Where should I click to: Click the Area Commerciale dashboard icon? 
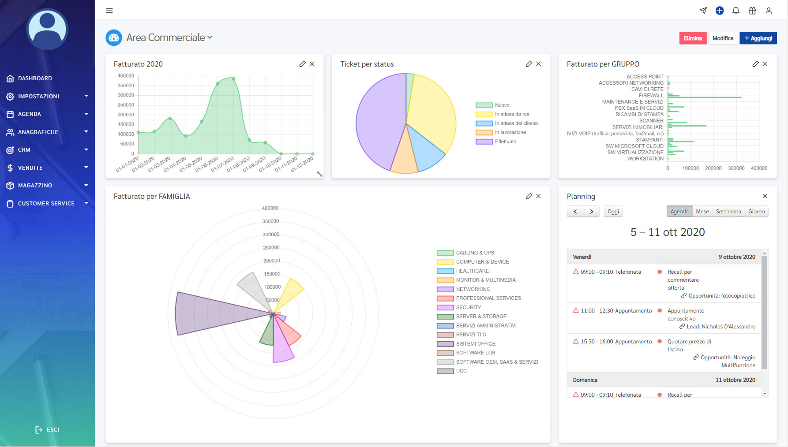coord(114,38)
